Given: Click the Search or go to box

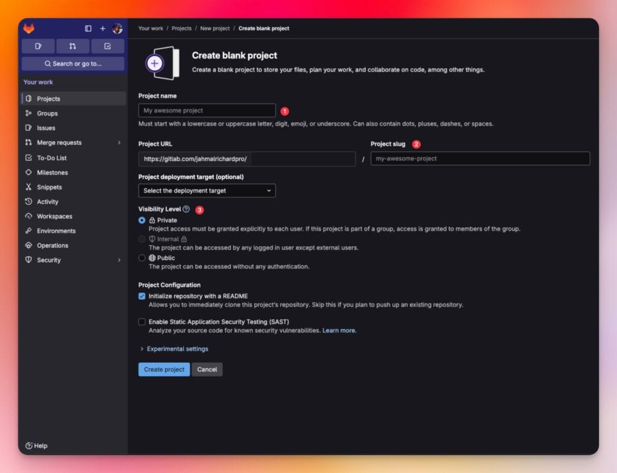Looking at the screenshot, I should click(73, 64).
